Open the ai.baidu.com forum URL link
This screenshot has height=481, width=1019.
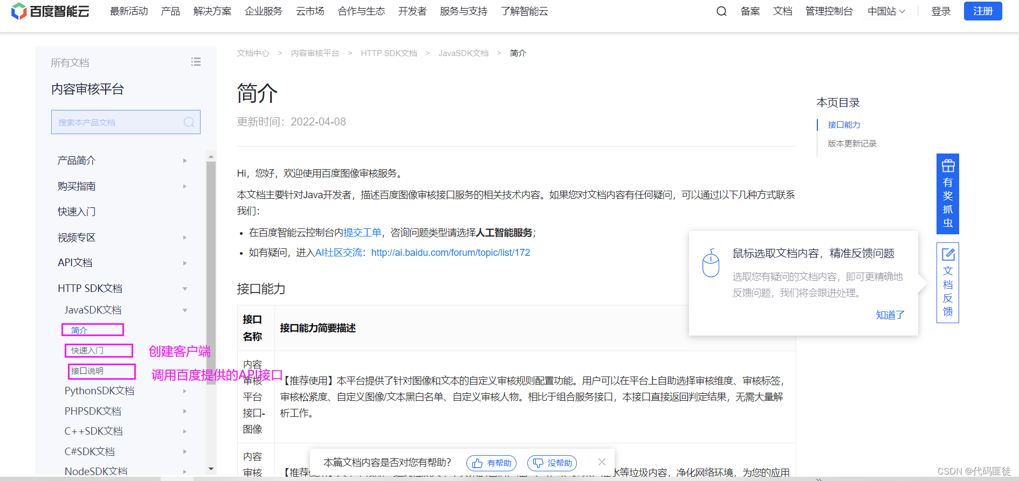[x=451, y=253]
